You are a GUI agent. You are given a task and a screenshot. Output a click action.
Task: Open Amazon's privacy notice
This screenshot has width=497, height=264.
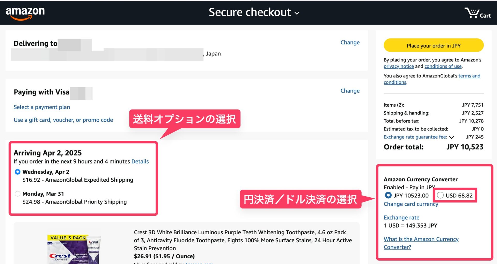click(x=398, y=66)
